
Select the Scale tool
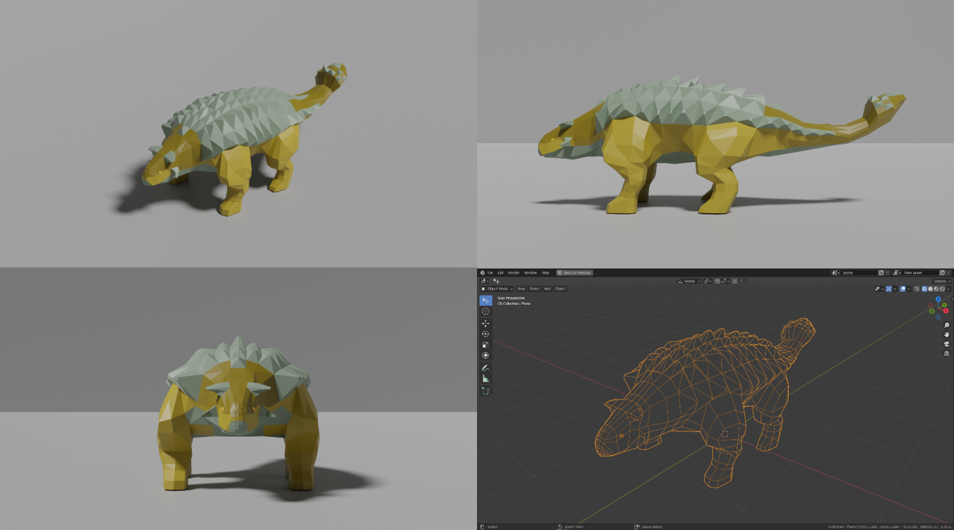(486, 345)
